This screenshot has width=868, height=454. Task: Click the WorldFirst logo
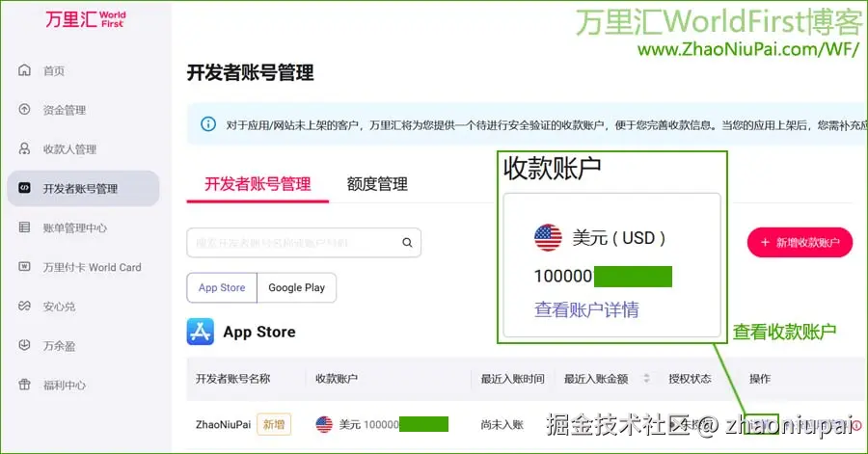(x=85, y=19)
